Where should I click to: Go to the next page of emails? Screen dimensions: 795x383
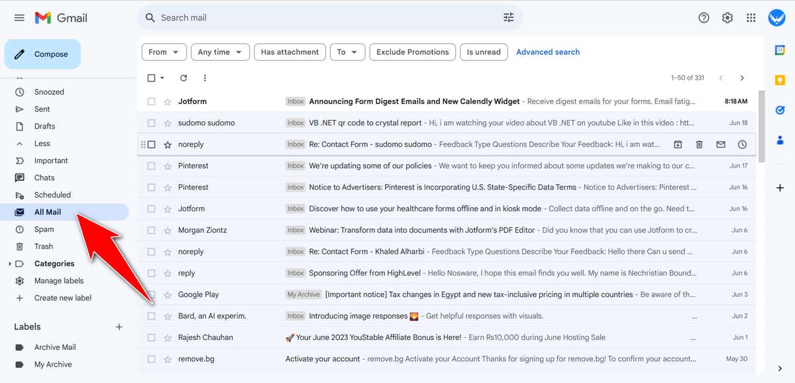tap(741, 78)
